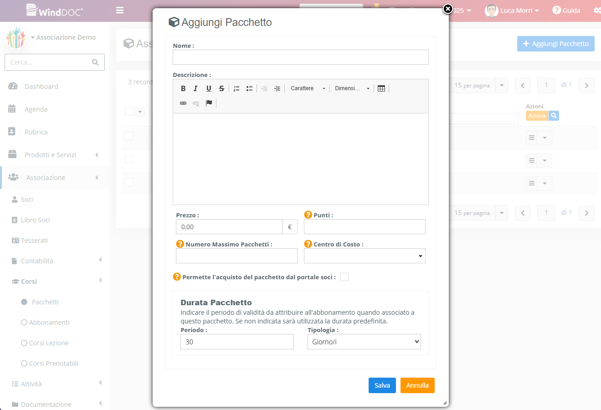Image resolution: width=601 pixels, height=410 pixels.
Task: Click the underline formatting icon
Action: [209, 88]
